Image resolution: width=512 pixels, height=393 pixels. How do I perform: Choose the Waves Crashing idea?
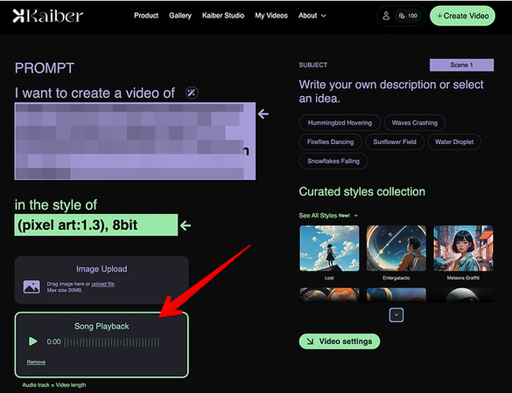414,123
